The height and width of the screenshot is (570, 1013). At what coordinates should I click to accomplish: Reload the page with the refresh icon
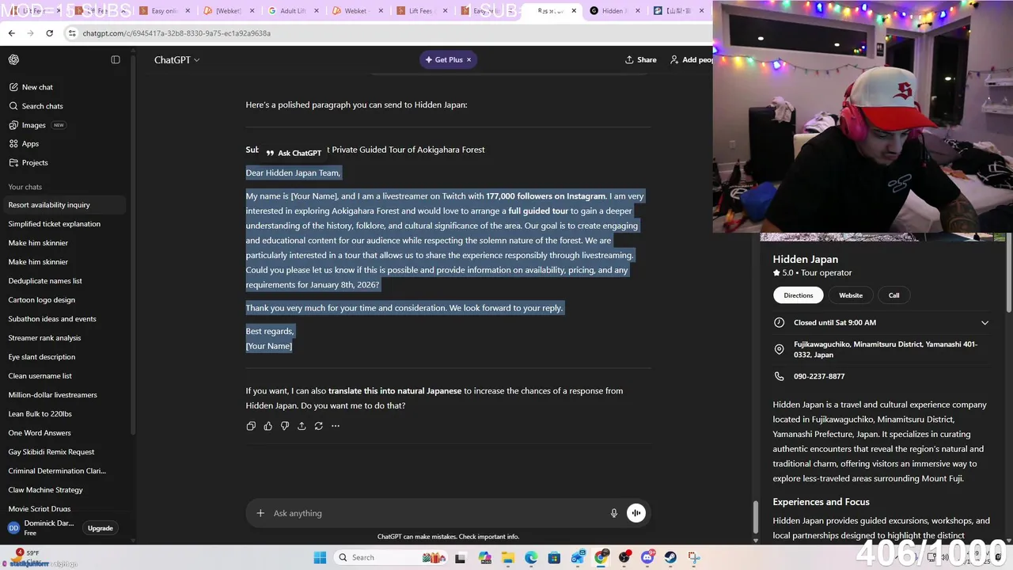(x=49, y=33)
